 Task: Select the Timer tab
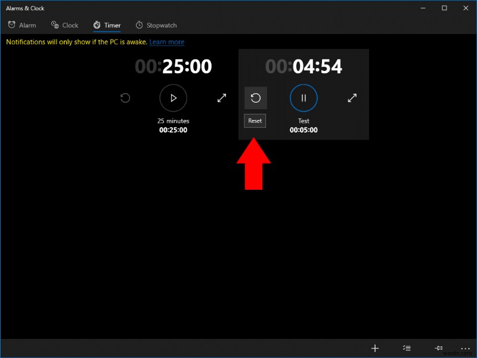click(107, 25)
